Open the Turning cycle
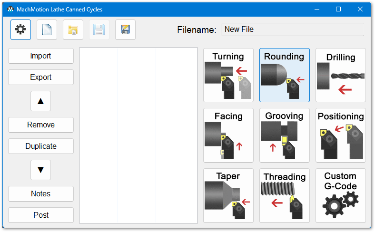This screenshot has width=375, height=232. 228,75
